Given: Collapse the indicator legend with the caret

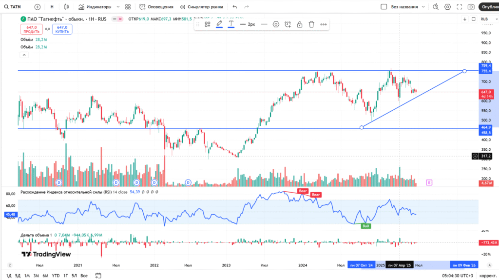Looking at the screenshot, I should pos(24,55).
